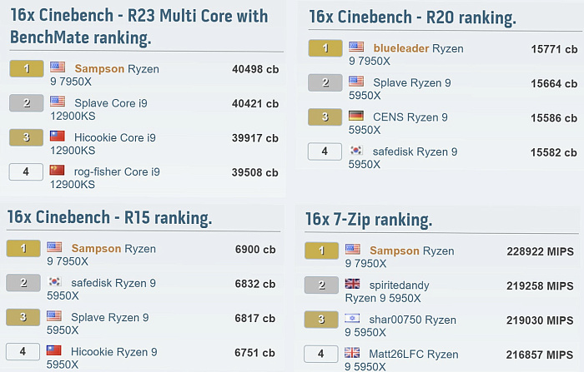This screenshot has width=584, height=372.
Task: Open Splave Core i9 12900KS submission
Action: click(98, 109)
